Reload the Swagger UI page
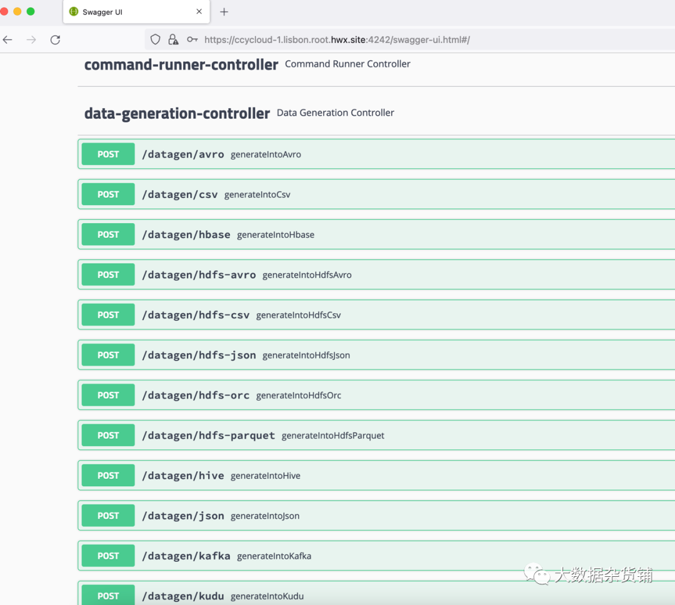The image size is (675, 605). (x=55, y=40)
